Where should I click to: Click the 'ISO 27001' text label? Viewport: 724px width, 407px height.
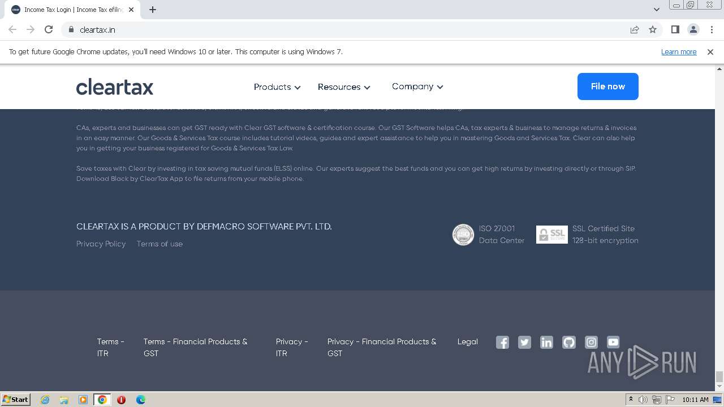497,229
